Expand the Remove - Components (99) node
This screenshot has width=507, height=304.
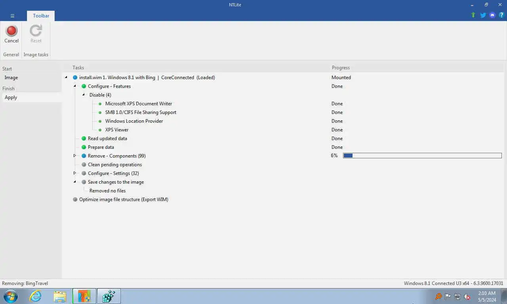pos(75,156)
